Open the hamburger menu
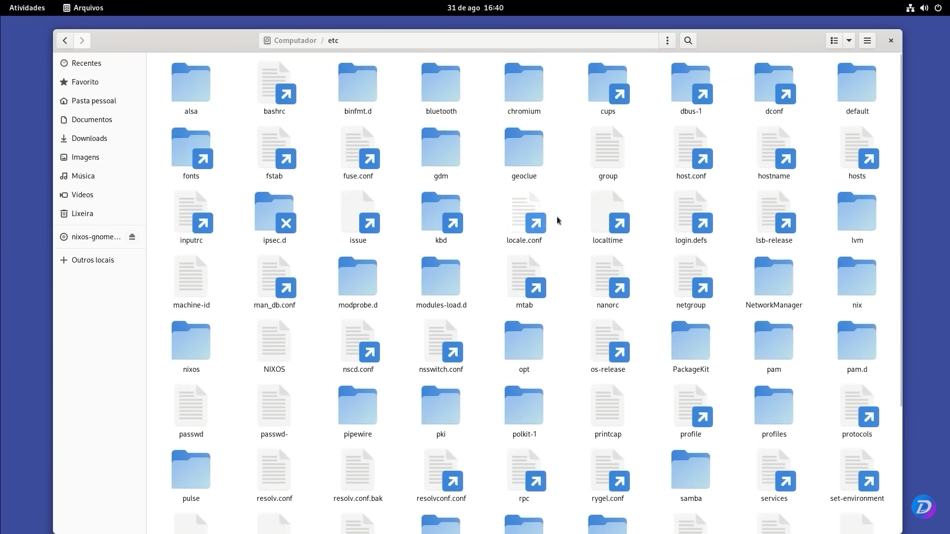This screenshot has height=534, width=950. tap(867, 41)
